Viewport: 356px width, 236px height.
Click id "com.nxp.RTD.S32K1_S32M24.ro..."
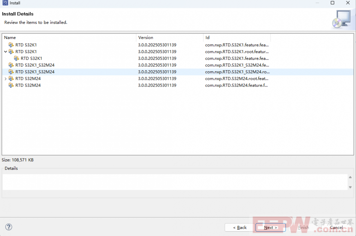[237, 72]
